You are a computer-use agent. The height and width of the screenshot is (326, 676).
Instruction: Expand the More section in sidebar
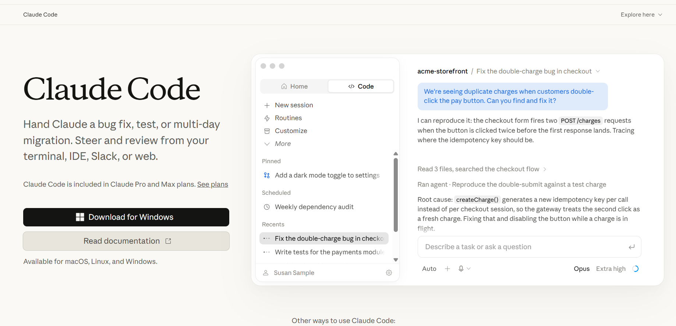[x=283, y=144]
